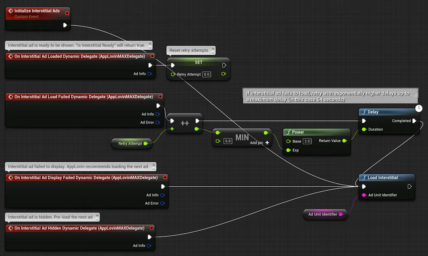Select the Load Interstitial function node header

pos(382,178)
